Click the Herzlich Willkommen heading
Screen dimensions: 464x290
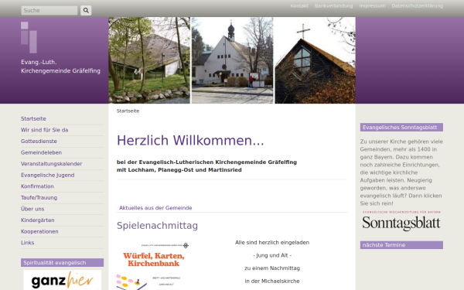point(190,140)
